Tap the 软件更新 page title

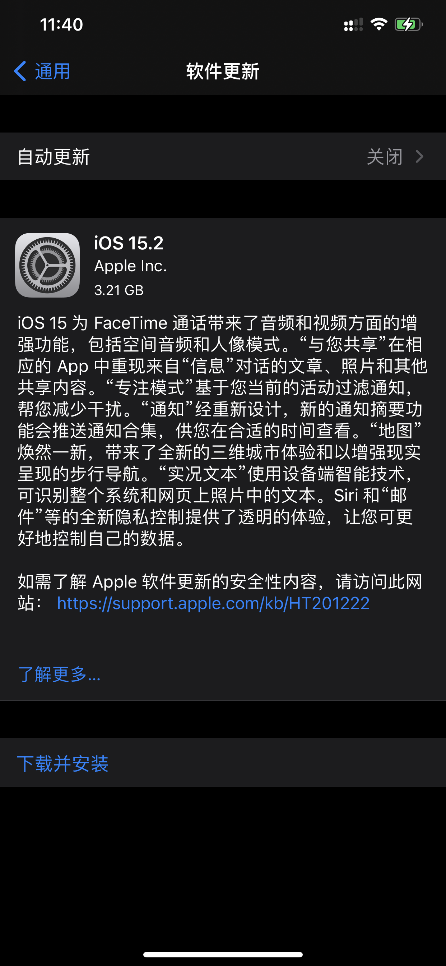[223, 71]
